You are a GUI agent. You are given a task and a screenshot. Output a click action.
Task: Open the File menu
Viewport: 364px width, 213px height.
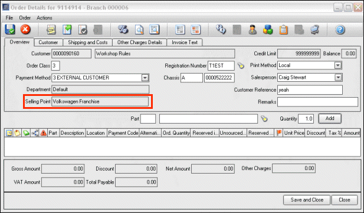click(9, 18)
